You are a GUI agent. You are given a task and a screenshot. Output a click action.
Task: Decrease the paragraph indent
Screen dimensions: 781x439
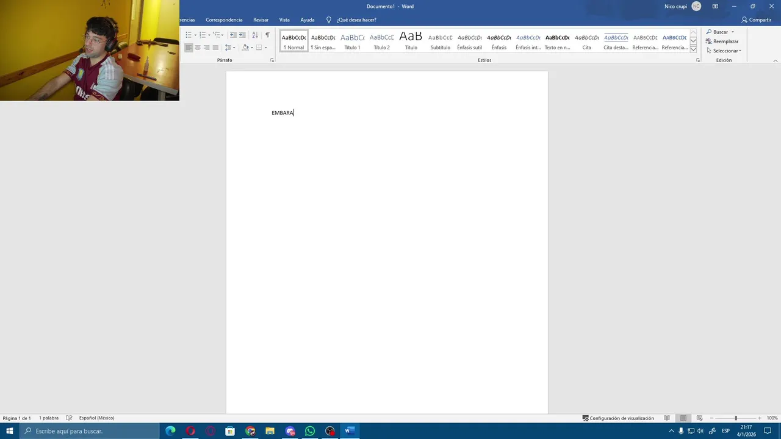pyautogui.click(x=233, y=35)
